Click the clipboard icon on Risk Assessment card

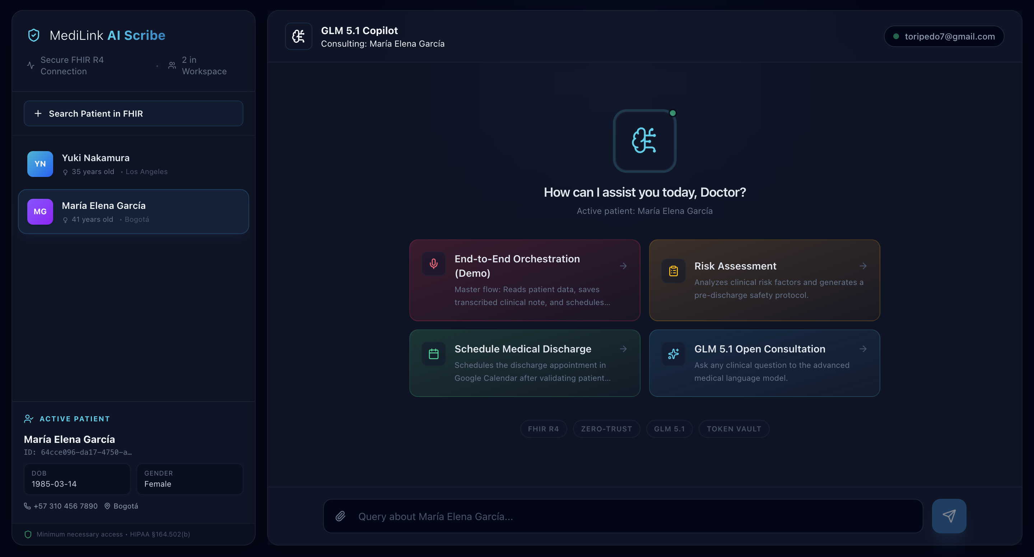coord(673,271)
